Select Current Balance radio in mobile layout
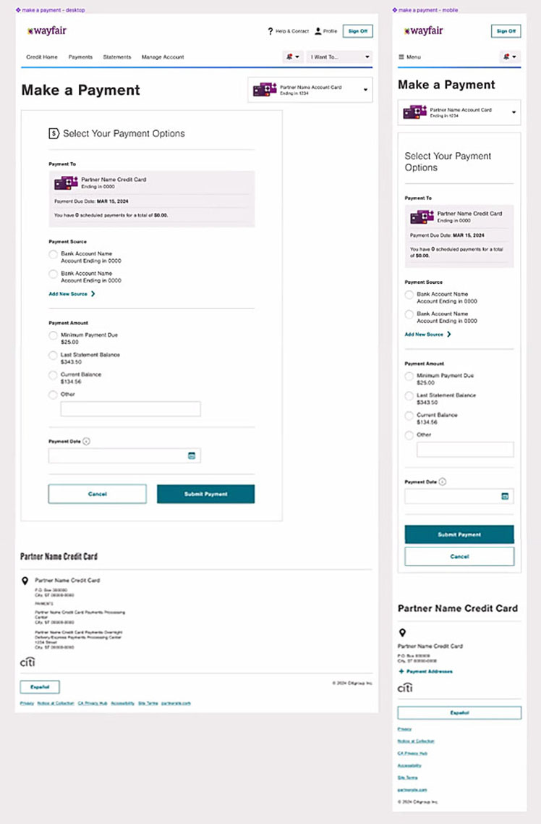Image resolution: width=541 pixels, height=824 pixels. point(409,416)
